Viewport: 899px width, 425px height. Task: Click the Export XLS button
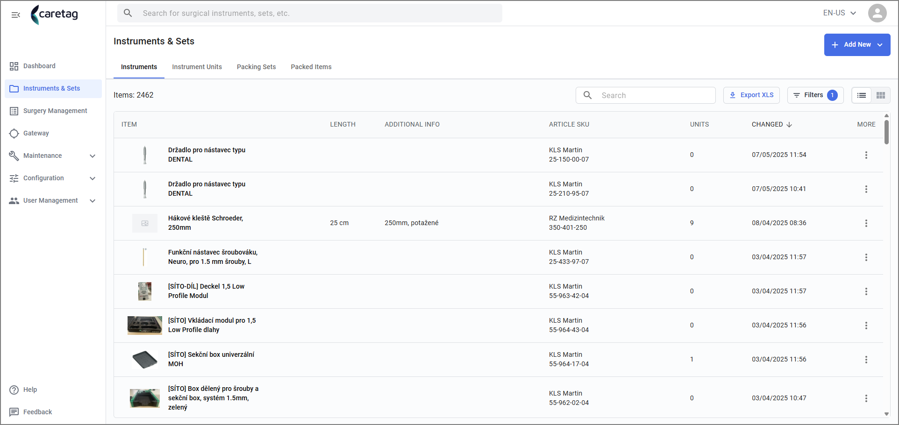pyautogui.click(x=751, y=95)
